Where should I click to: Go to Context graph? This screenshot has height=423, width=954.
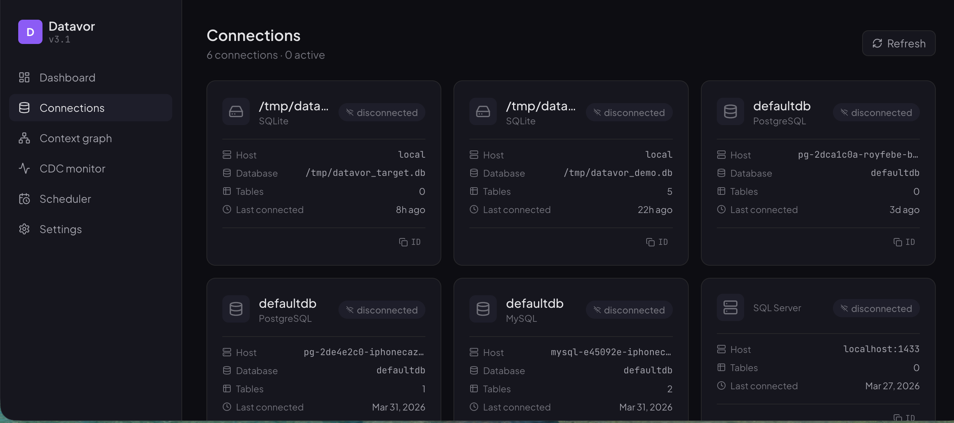[x=91, y=138]
